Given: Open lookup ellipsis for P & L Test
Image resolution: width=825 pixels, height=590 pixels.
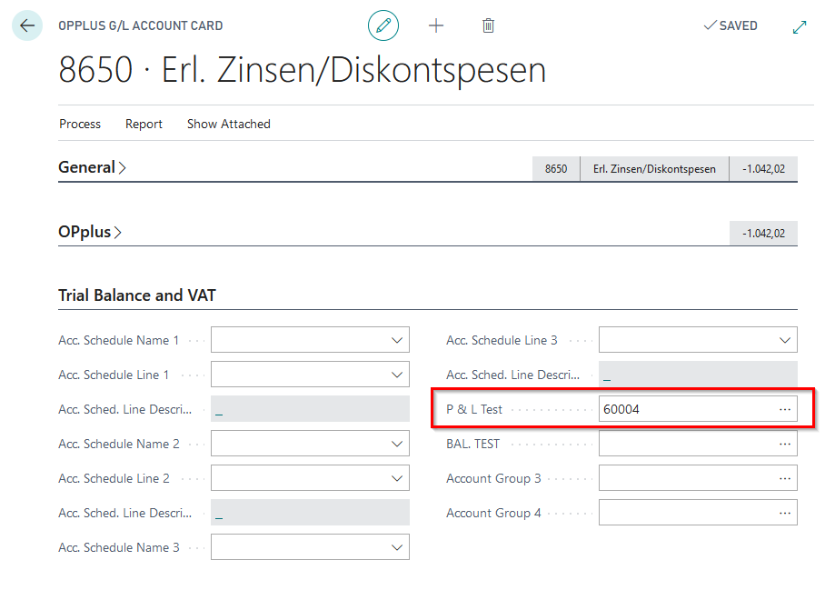Looking at the screenshot, I should 785,410.
